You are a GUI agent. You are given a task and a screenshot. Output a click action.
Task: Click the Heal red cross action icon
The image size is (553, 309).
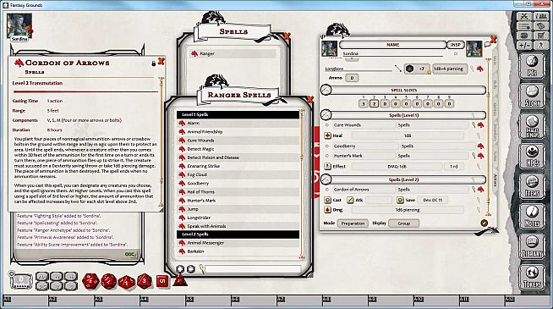(x=327, y=135)
